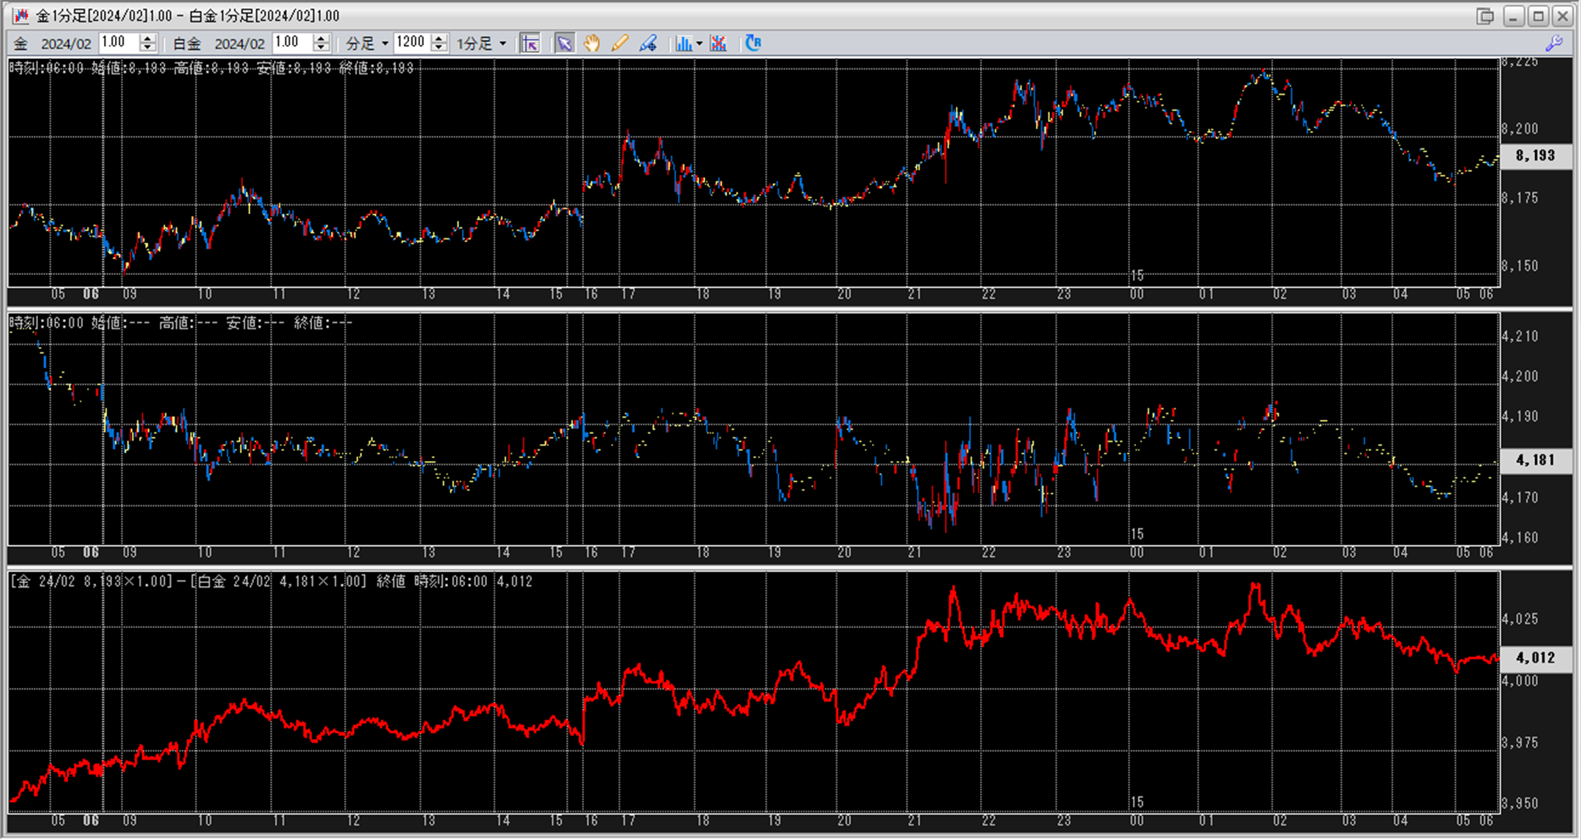Increase the 金 multiplier spinner value
Image resolution: width=1581 pixels, height=840 pixels.
coord(148,39)
